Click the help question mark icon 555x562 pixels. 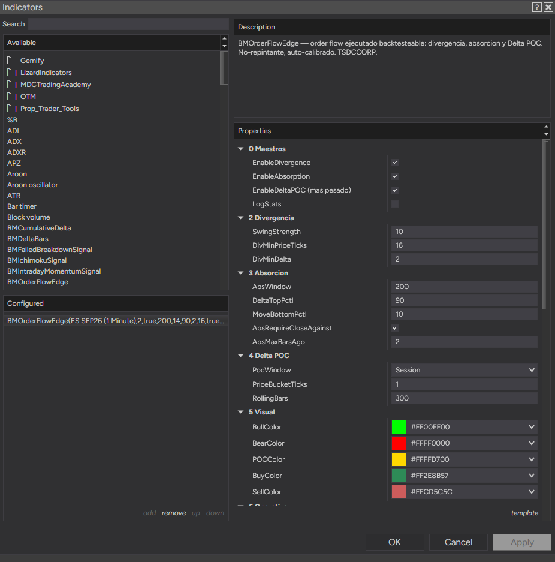pos(537,7)
